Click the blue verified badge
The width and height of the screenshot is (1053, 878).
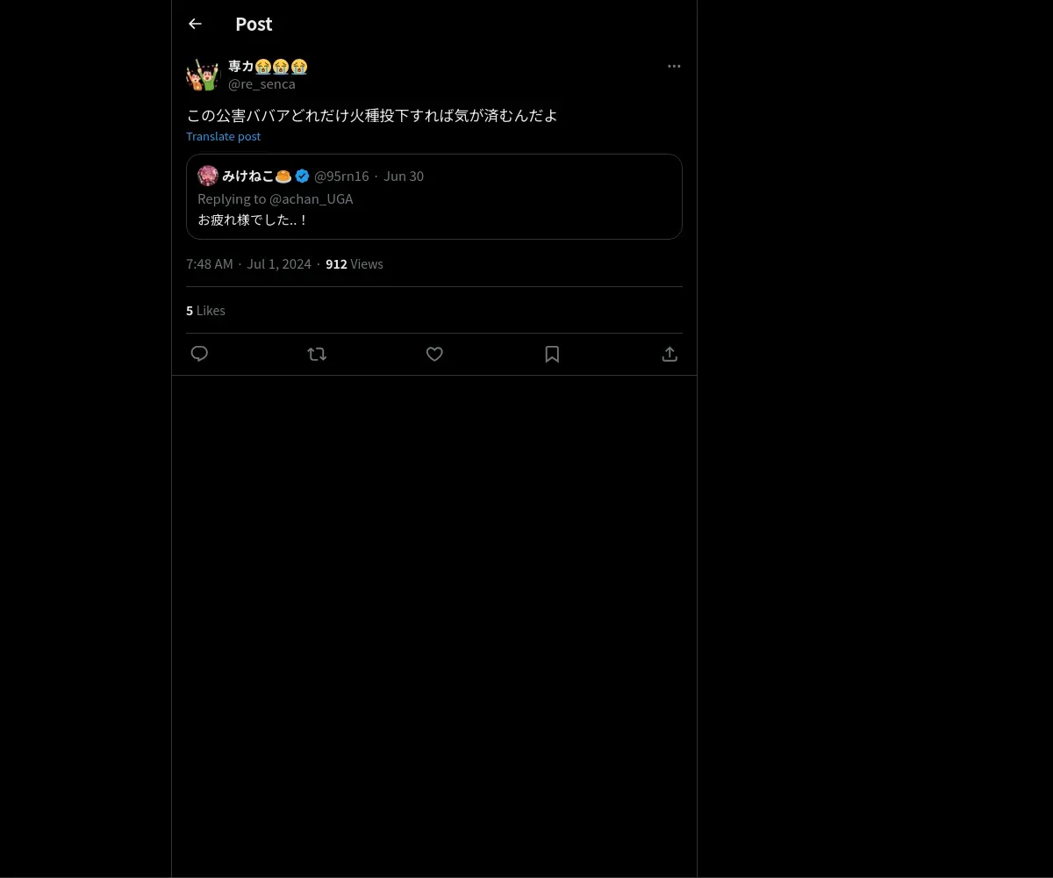(303, 176)
